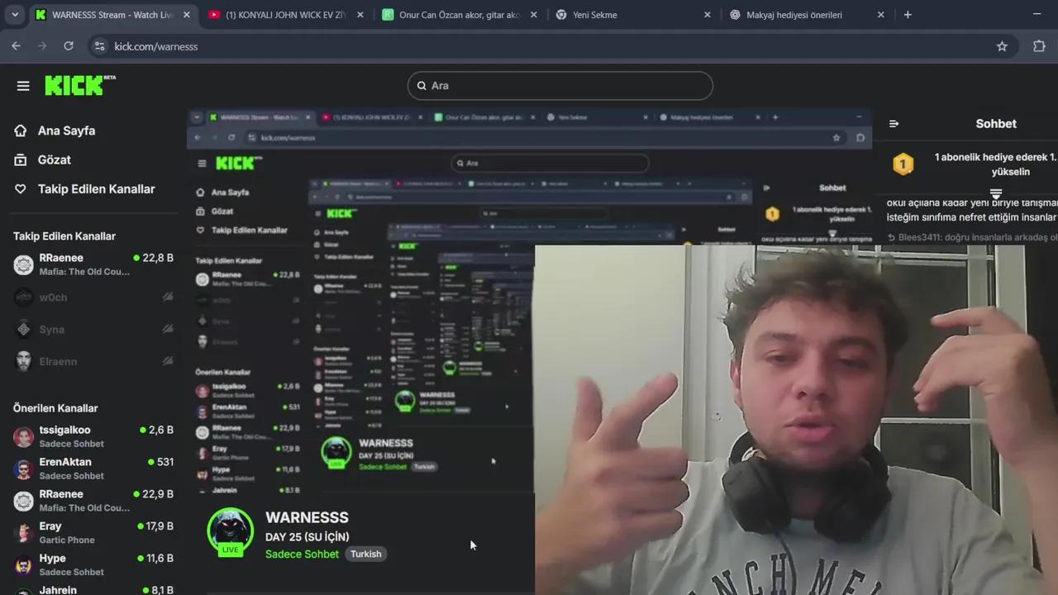The width and height of the screenshot is (1058, 595).
Task: Click the search field labeled Ara
Action: pyautogui.click(x=560, y=85)
